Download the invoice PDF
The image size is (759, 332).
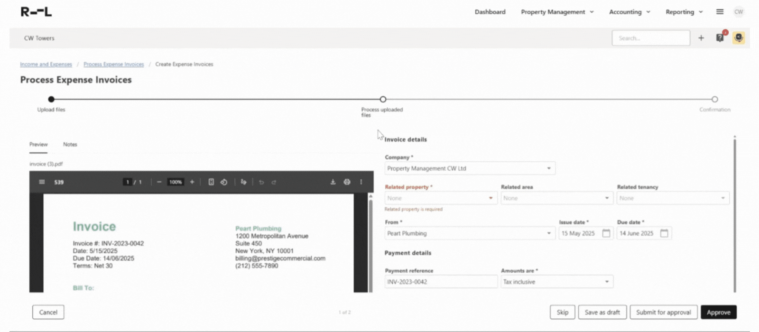[333, 182]
